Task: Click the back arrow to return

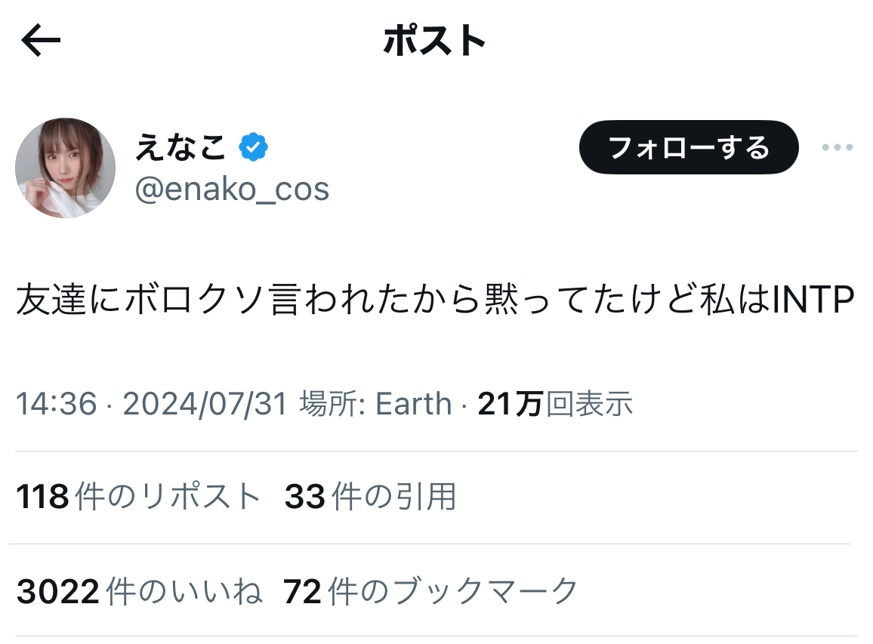Action: pos(39,39)
